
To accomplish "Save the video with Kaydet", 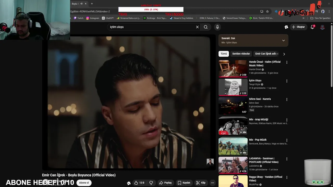I will pos(184,183).
